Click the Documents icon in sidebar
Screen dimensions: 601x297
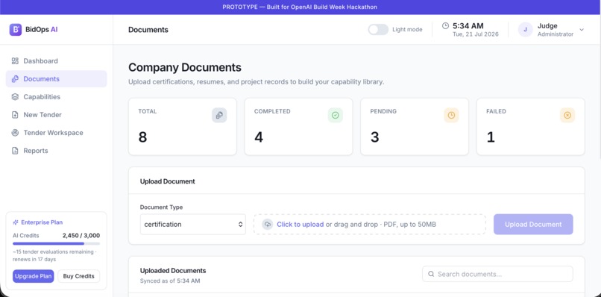15,79
